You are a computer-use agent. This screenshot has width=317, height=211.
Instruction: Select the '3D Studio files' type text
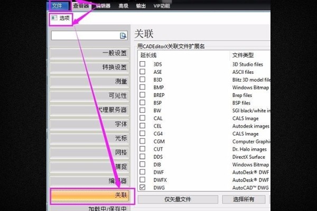[x=247, y=64]
